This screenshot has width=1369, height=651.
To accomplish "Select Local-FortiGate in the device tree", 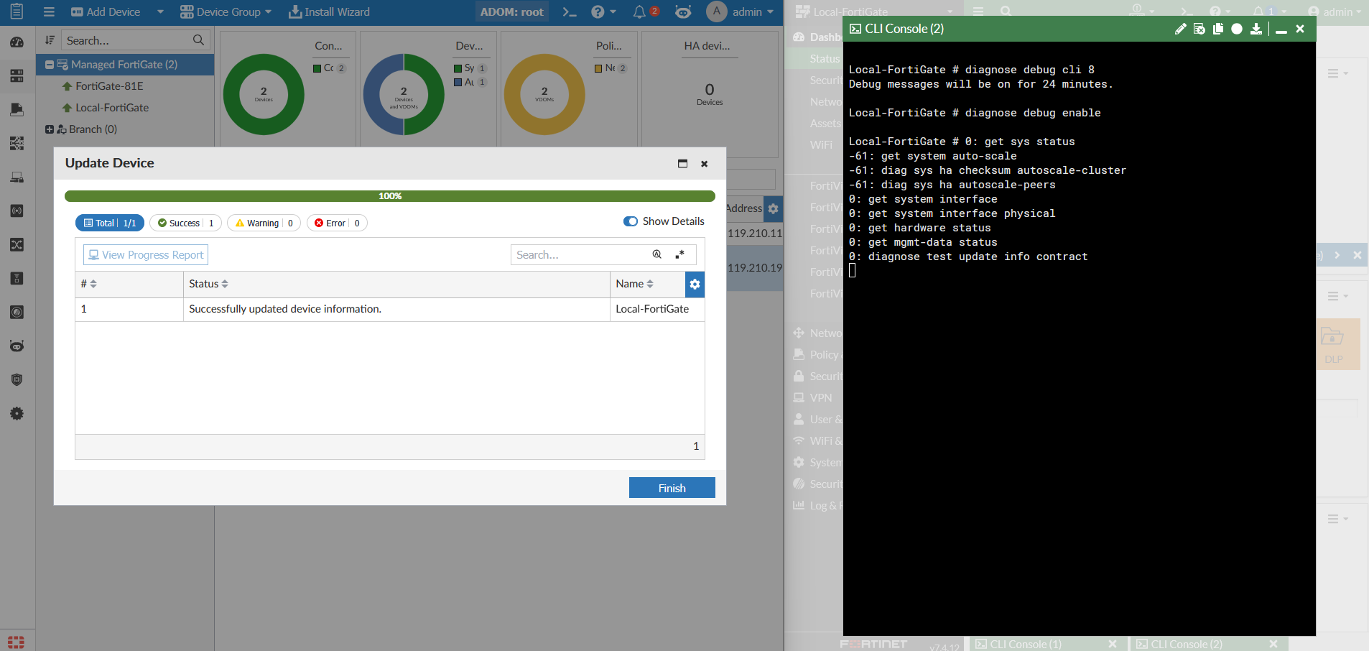I will (x=112, y=108).
